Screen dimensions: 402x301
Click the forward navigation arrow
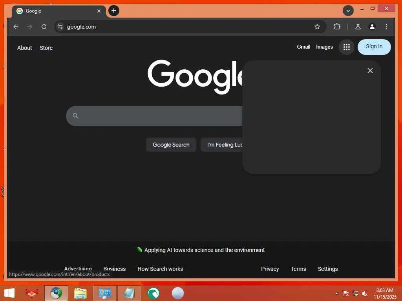click(30, 27)
